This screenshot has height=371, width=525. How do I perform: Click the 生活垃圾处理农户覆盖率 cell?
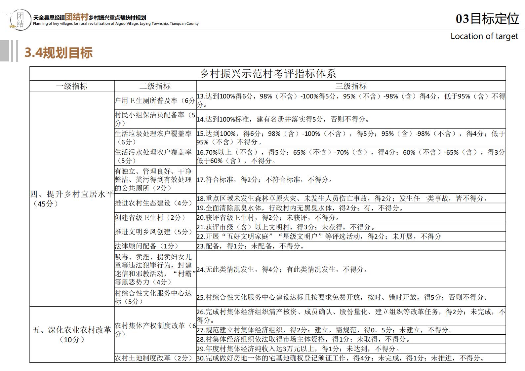coord(155,138)
